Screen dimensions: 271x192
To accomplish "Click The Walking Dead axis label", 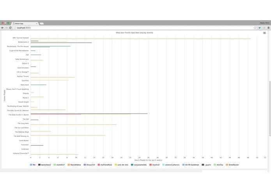I will click(22, 132).
